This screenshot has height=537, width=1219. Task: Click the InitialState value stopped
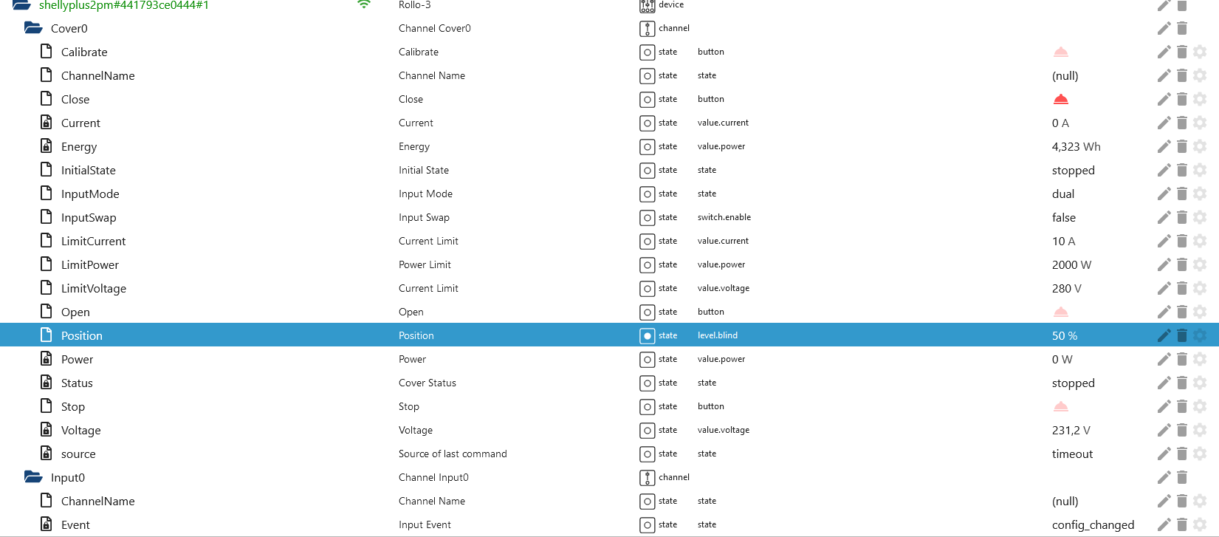pos(1073,170)
